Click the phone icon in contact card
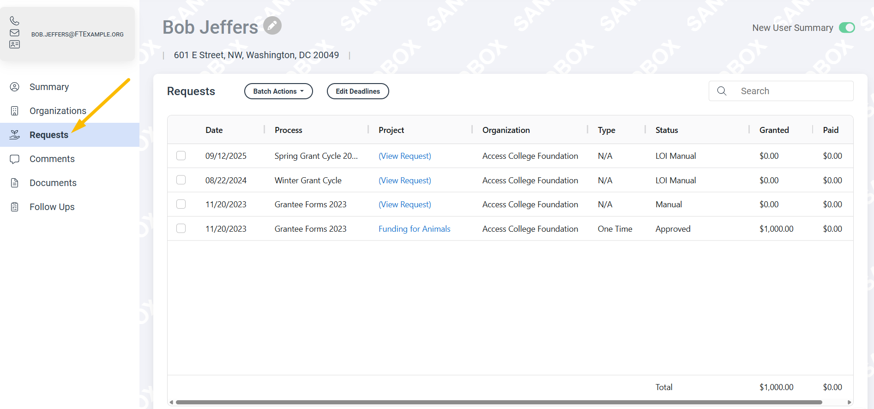874x409 pixels. coord(15,21)
